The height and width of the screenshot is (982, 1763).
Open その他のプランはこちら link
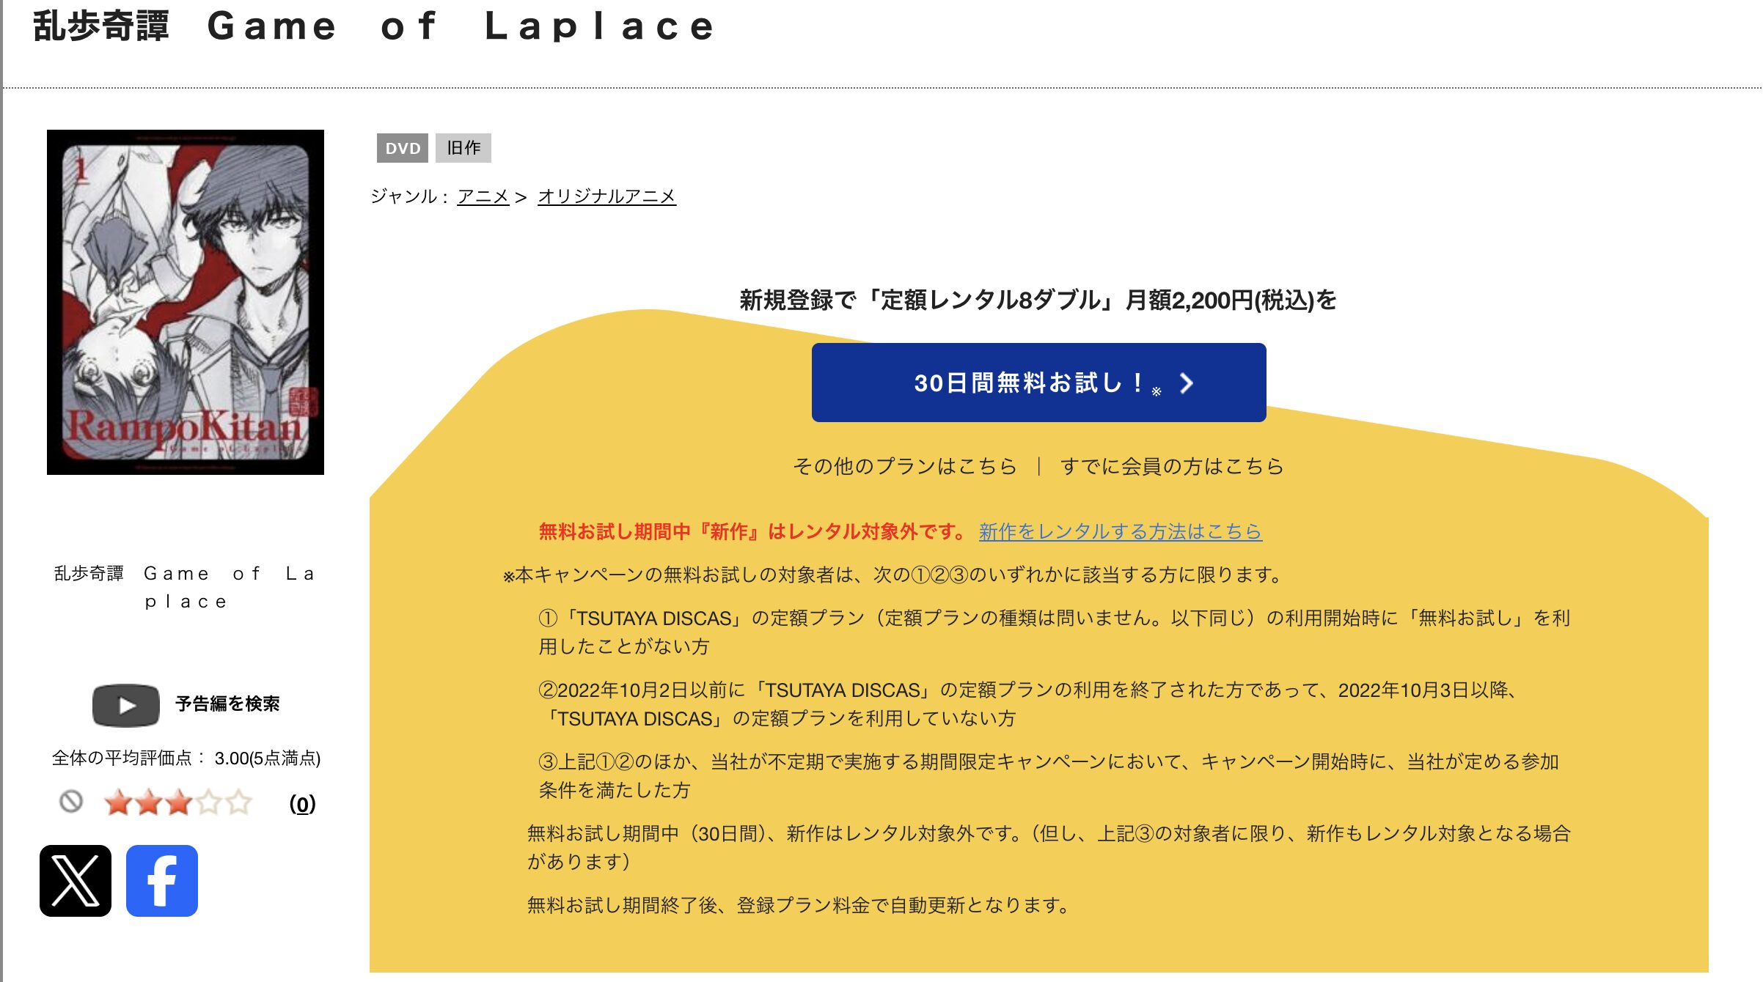(x=905, y=466)
